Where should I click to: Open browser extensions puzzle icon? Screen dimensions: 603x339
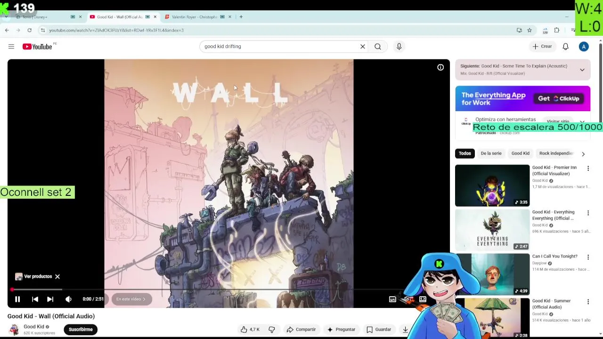point(557,30)
